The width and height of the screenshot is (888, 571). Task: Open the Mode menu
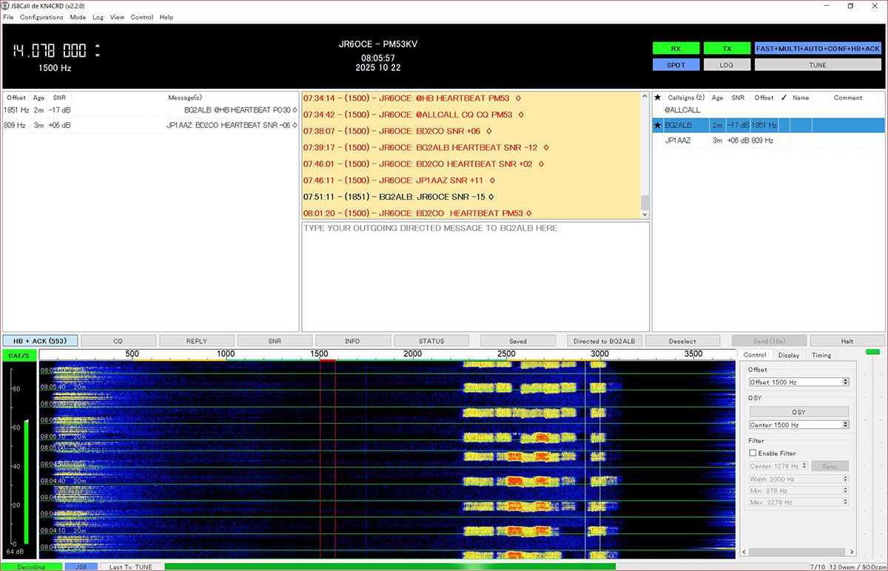pos(78,17)
